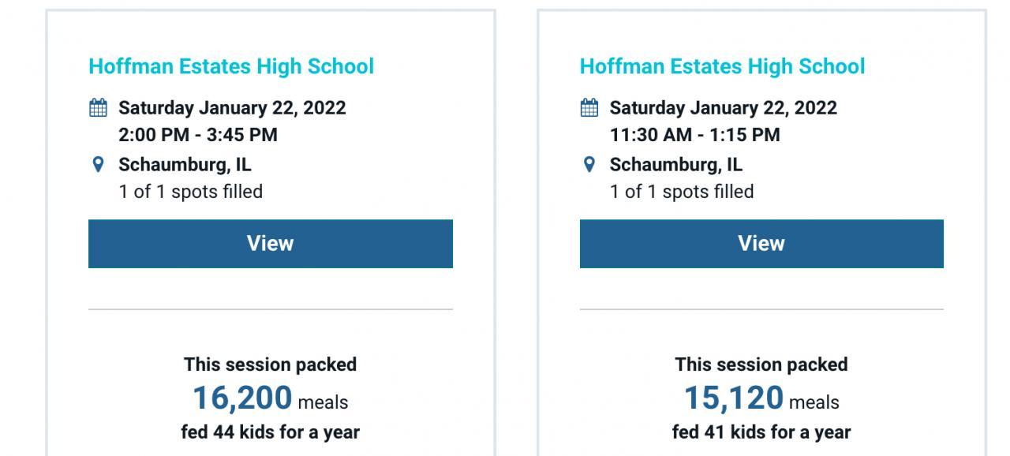Screen dimensions: 1010x456
Task: Select the 16,200 meals figure
Action: tap(242, 398)
